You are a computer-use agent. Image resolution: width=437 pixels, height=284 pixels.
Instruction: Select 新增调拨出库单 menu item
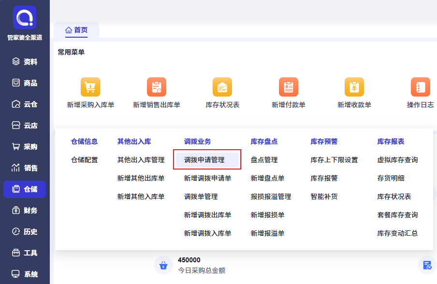point(207,215)
